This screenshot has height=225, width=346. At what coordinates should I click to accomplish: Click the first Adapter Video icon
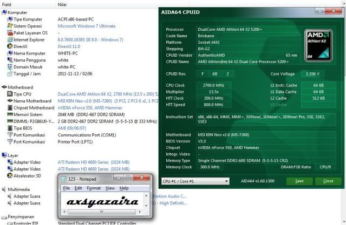(x=10, y=162)
